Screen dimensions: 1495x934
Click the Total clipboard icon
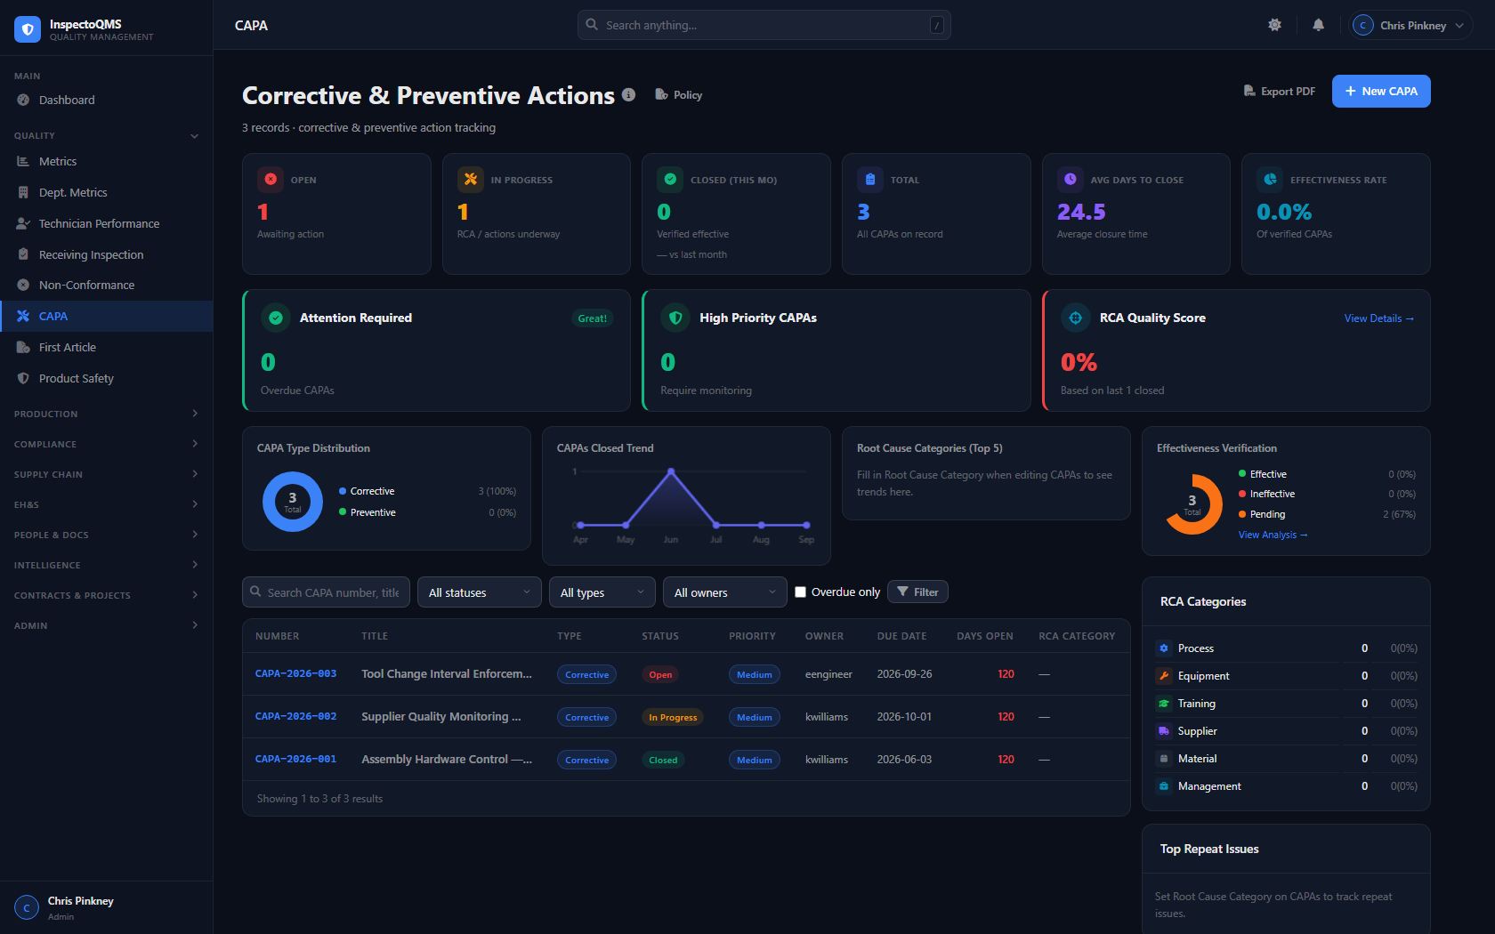tap(870, 179)
